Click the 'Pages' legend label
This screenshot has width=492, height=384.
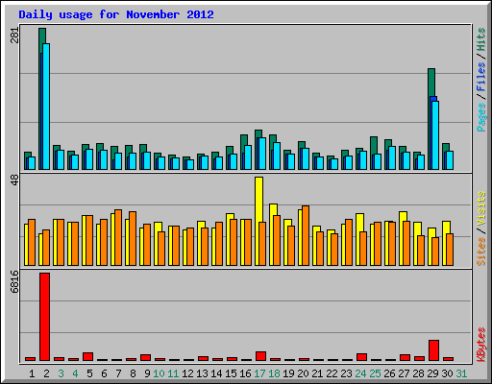click(x=480, y=117)
